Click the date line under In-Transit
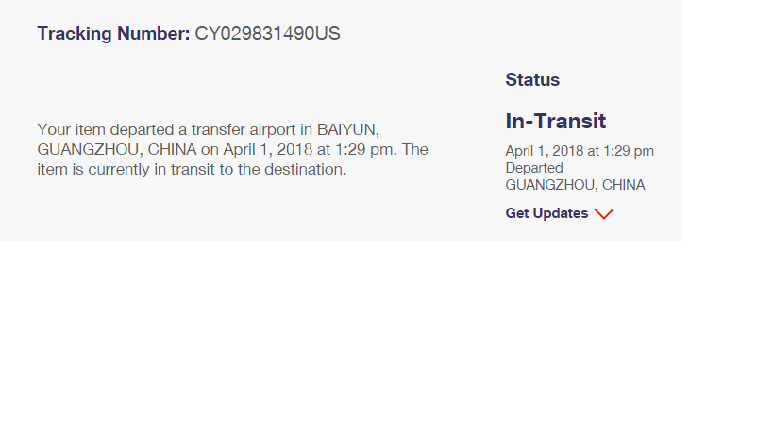Image resolution: width=773 pixels, height=434 pixels. coord(579,151)
